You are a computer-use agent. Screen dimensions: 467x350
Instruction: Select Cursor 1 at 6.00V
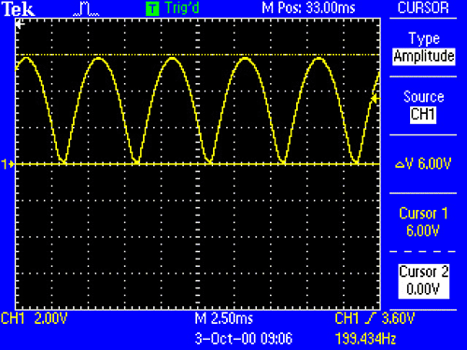tap(423, 222)
